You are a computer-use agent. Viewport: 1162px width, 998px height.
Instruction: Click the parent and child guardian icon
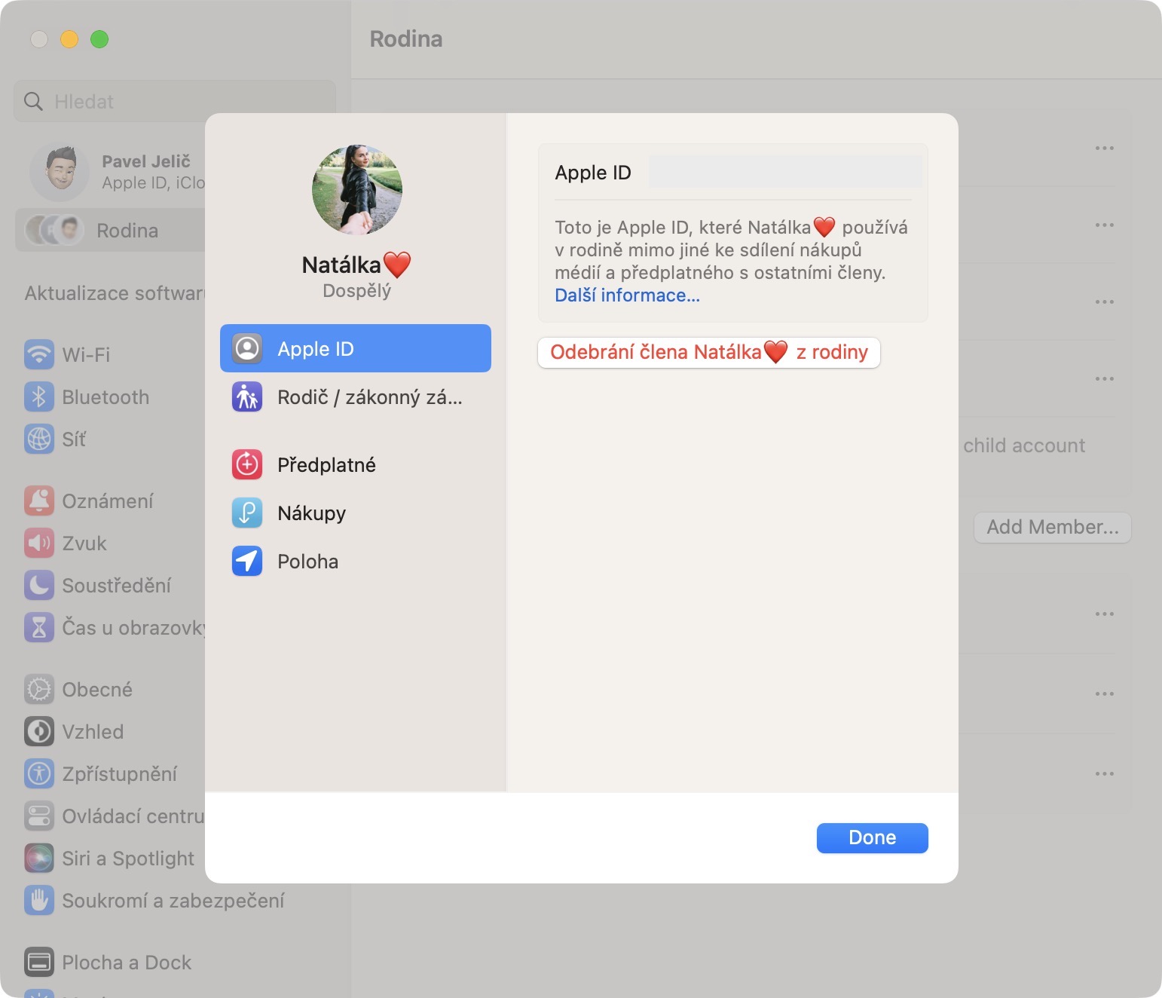point(247,396)
